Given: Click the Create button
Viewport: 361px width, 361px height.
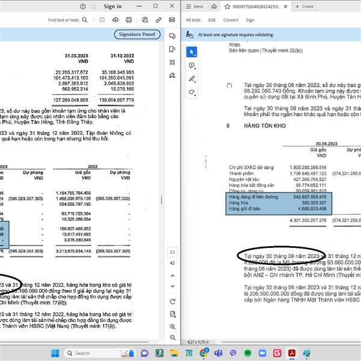Looking at the screenshot, I should pos(304,7).
